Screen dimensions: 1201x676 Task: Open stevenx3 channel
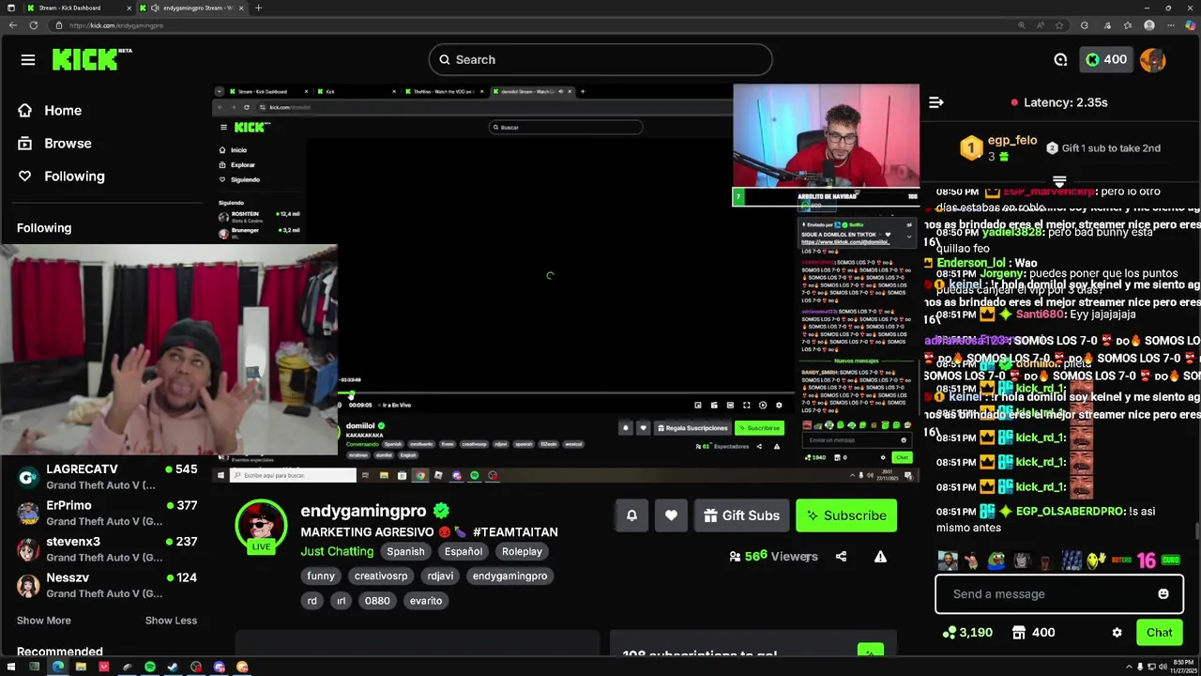[x=107, y=548]
